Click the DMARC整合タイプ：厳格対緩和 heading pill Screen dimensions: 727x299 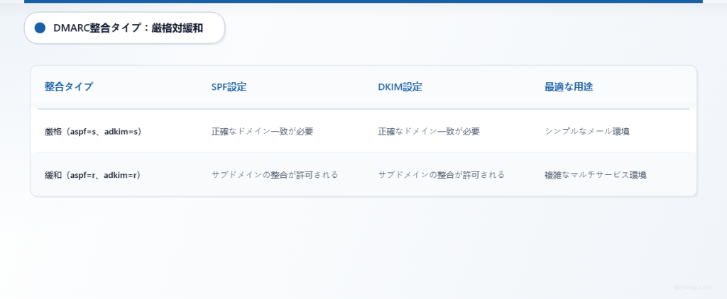tap(124, 28)
